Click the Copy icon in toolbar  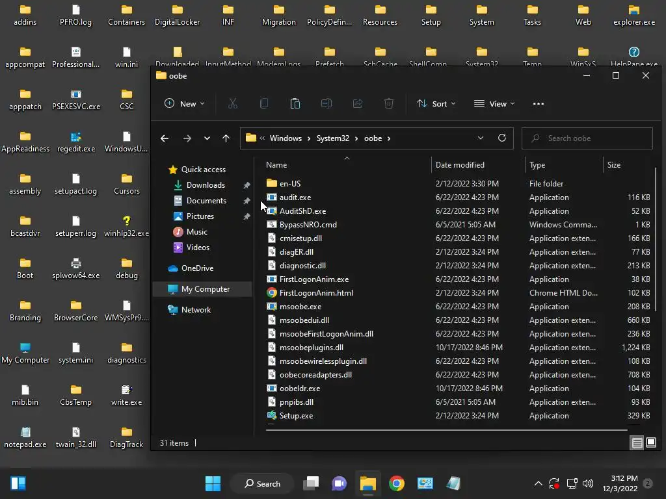coord(264,103)
